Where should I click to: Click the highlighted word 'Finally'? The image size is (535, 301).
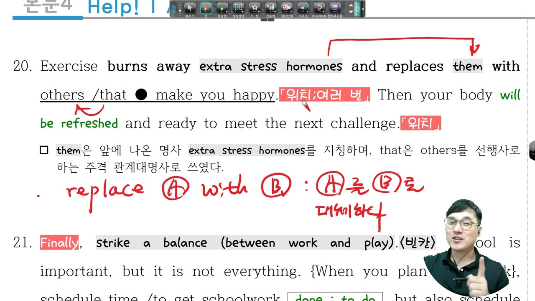pos(59,242)
